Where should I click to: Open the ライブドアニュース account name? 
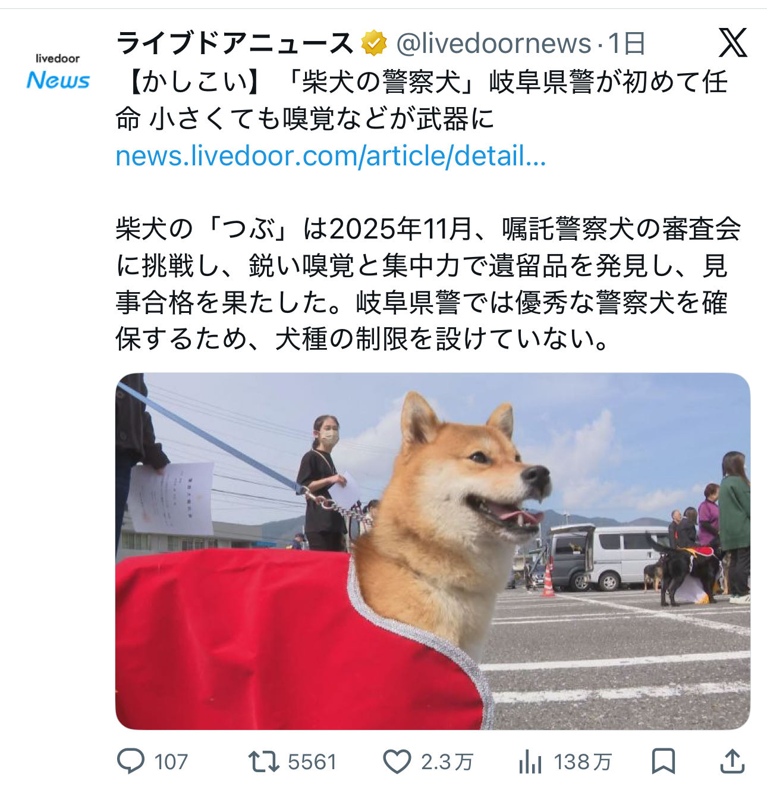click(235, 43)
